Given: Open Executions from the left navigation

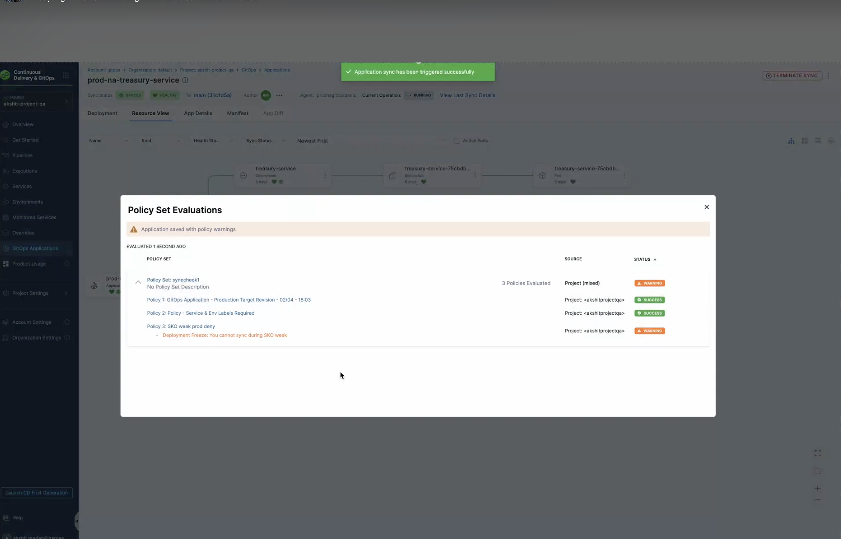Looking at the screenshot, I should pyautogui.click(x=6, y=171).
